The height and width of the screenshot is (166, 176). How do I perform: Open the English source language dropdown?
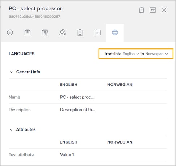pos(131,54)
